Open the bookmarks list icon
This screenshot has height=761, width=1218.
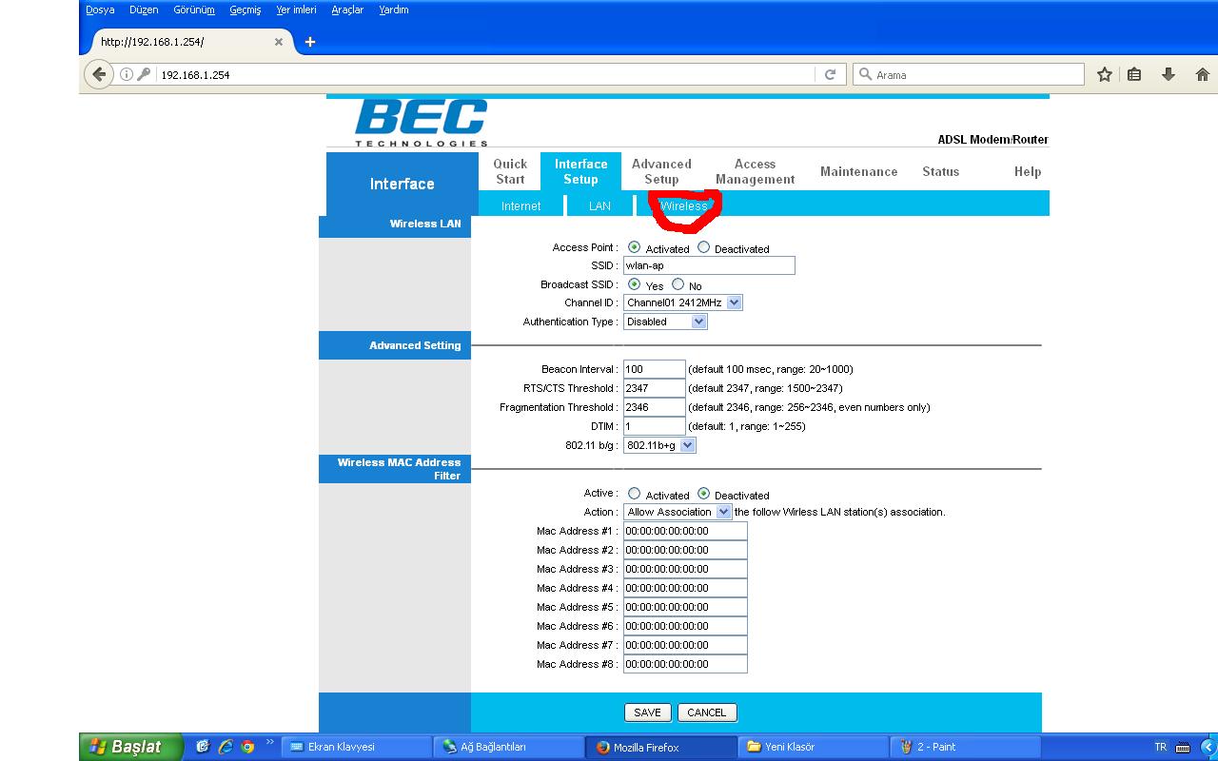[x=1134, y=74]
